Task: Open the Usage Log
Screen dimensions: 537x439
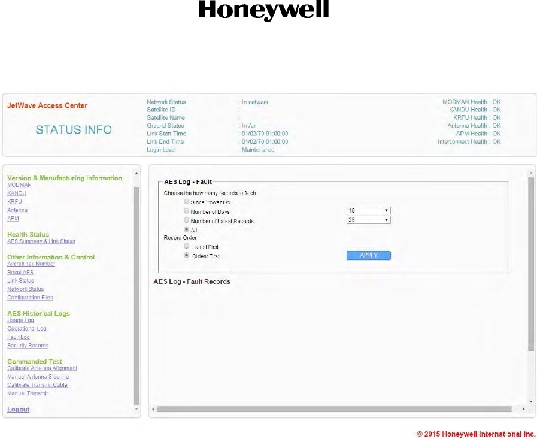Action: click(x=20, y=320)
